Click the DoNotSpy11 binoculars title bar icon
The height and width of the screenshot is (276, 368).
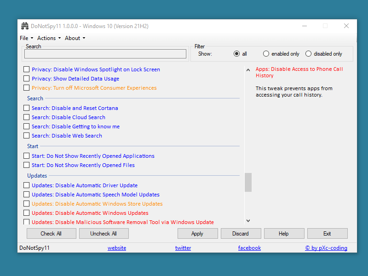coord(24,26)
